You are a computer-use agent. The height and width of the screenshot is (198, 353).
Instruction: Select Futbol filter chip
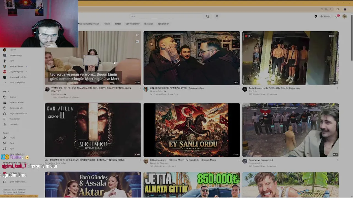point(118,24)
